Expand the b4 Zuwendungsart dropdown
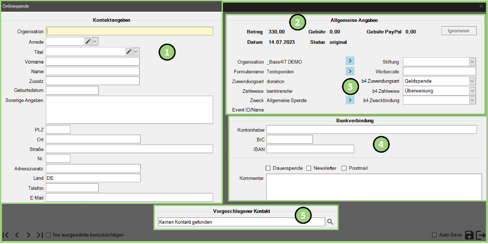488x244 pixels. [472, 81]
